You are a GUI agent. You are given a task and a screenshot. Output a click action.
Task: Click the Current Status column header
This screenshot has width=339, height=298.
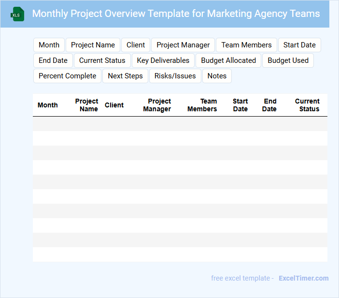308,105
